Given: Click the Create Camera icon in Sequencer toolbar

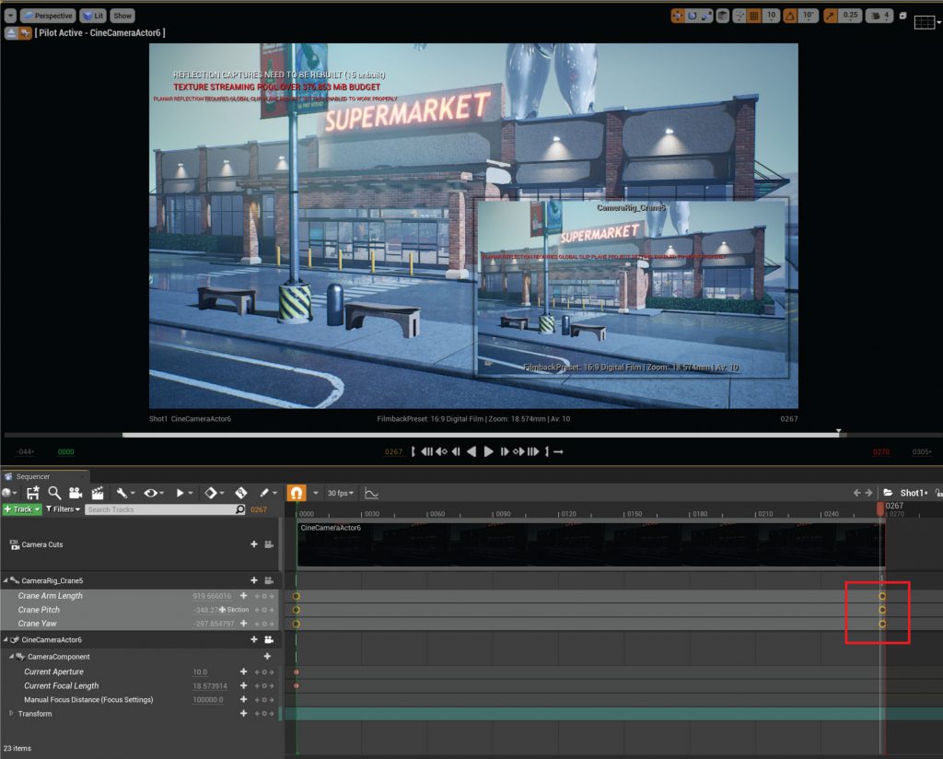Looking at the screenshot, I should (x=76, y=493).
